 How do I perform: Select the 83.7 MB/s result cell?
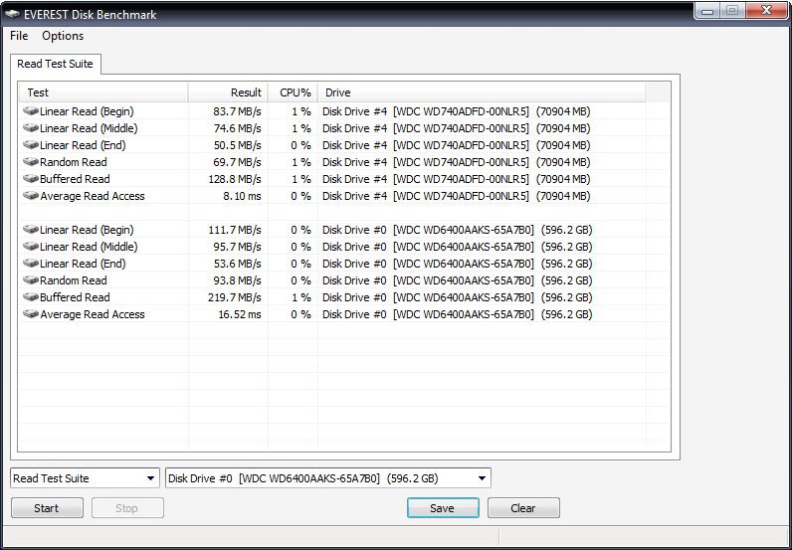click(x=237, y=111)
